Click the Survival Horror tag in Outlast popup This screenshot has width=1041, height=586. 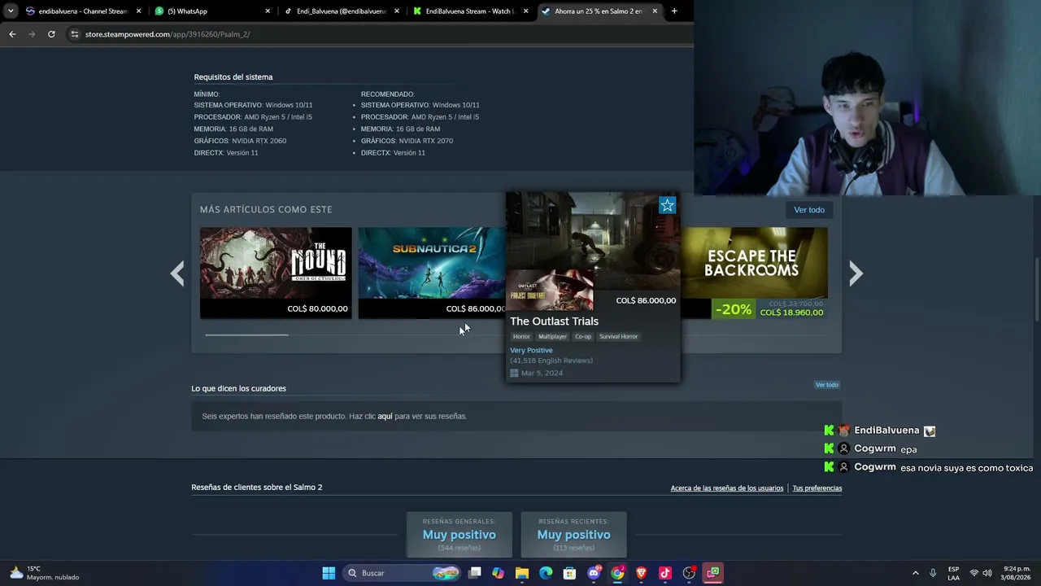point(618,336)
